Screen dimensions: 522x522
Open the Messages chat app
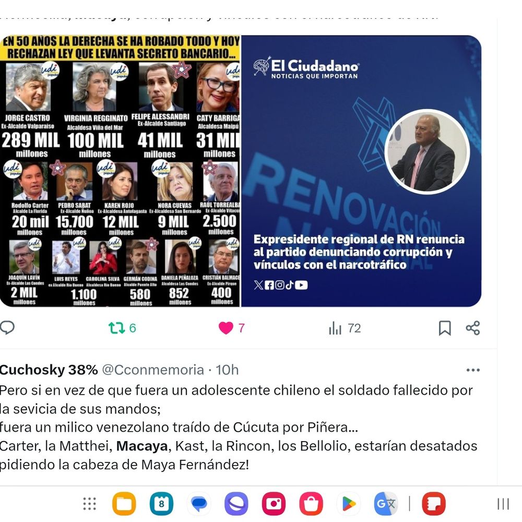(199, 504)
